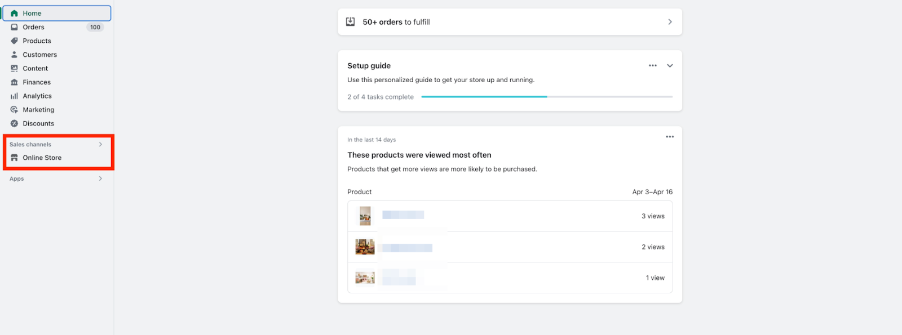Click the Products tag icon
This screenshot has height=335, width=902.
(15, 41)
